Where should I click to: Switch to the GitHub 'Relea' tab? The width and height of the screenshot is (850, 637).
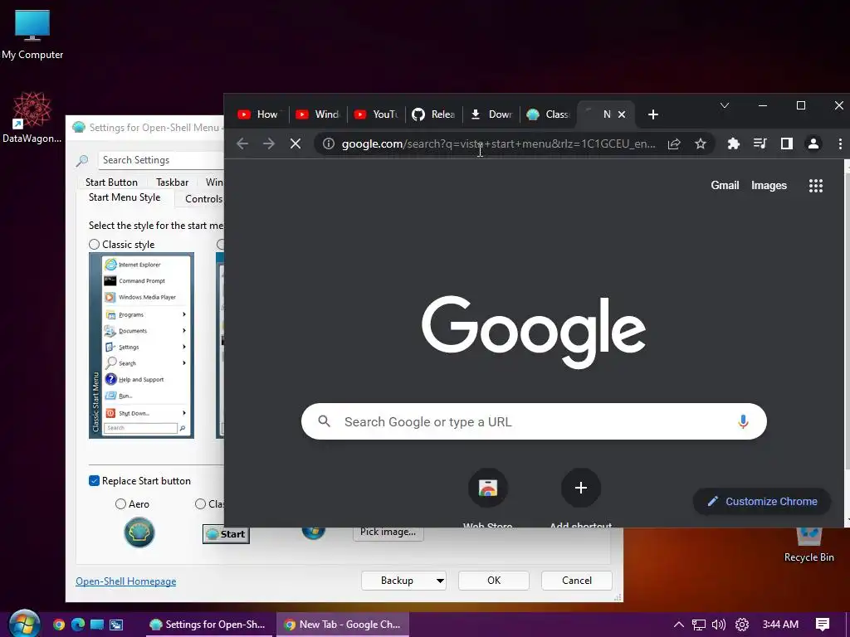433,114
